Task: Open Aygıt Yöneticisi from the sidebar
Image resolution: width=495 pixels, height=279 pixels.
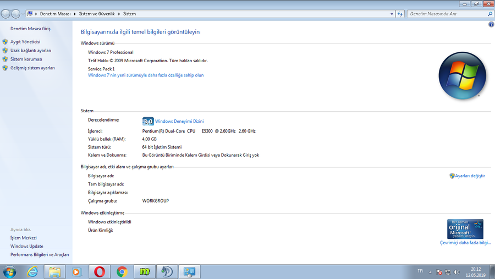Action: click(25, 42)
